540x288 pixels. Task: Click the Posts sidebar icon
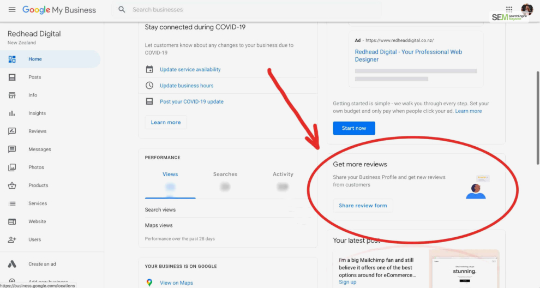(12, 77)
